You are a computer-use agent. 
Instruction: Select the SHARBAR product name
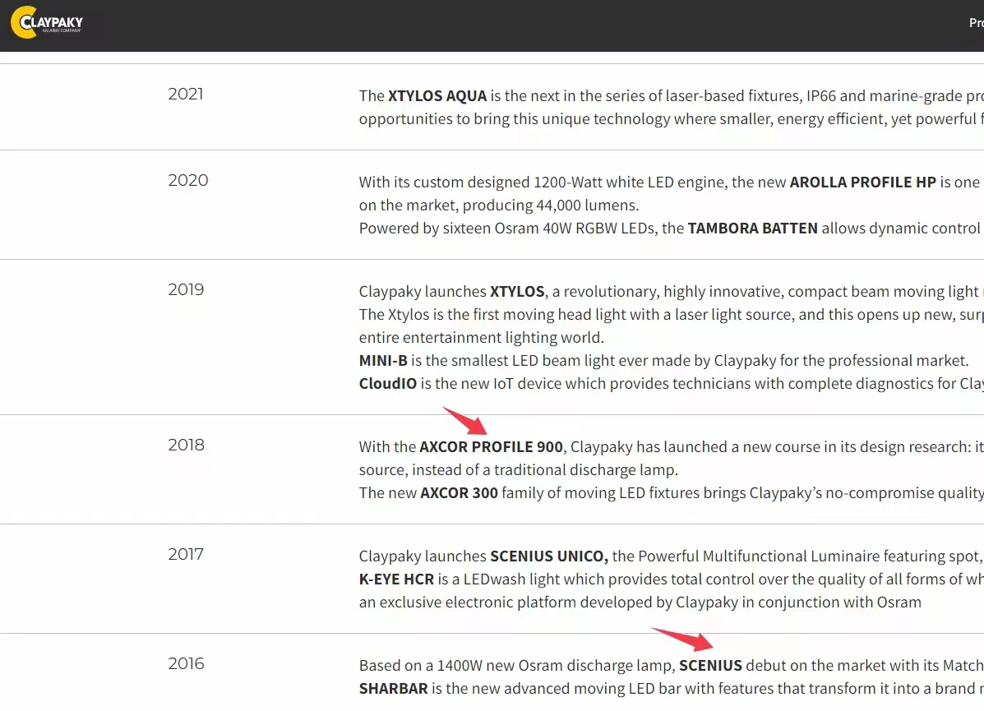(x=393, y=689)
